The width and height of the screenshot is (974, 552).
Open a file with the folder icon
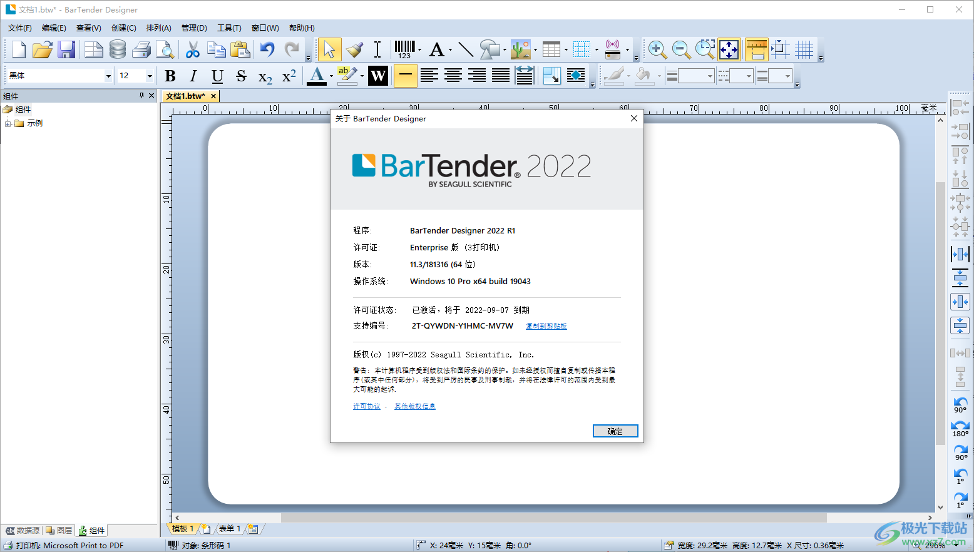(x=43, y=49)
